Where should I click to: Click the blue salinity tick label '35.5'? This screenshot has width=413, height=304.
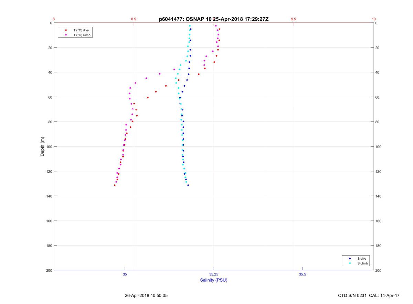pyautogui.click(x=303, y=274)
